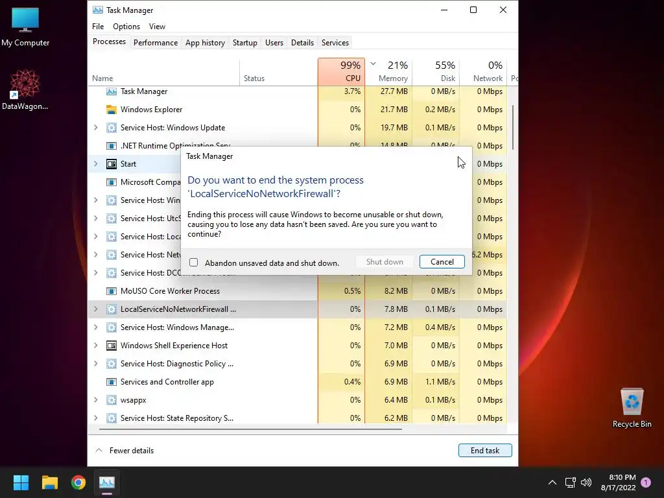
Task: Sort processes by Memory column
Action: click(x=389, y=71)
